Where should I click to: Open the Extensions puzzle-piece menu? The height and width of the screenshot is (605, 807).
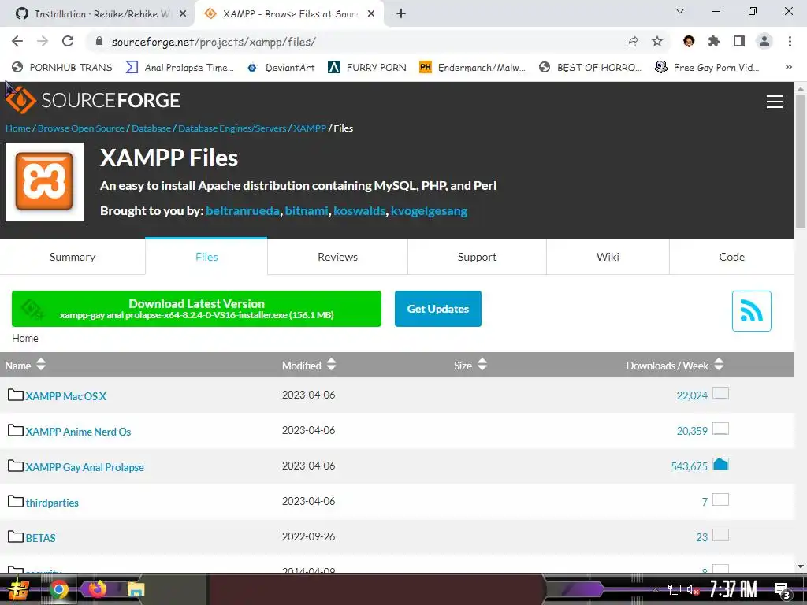pyautogui.click(x=714, y=41)
